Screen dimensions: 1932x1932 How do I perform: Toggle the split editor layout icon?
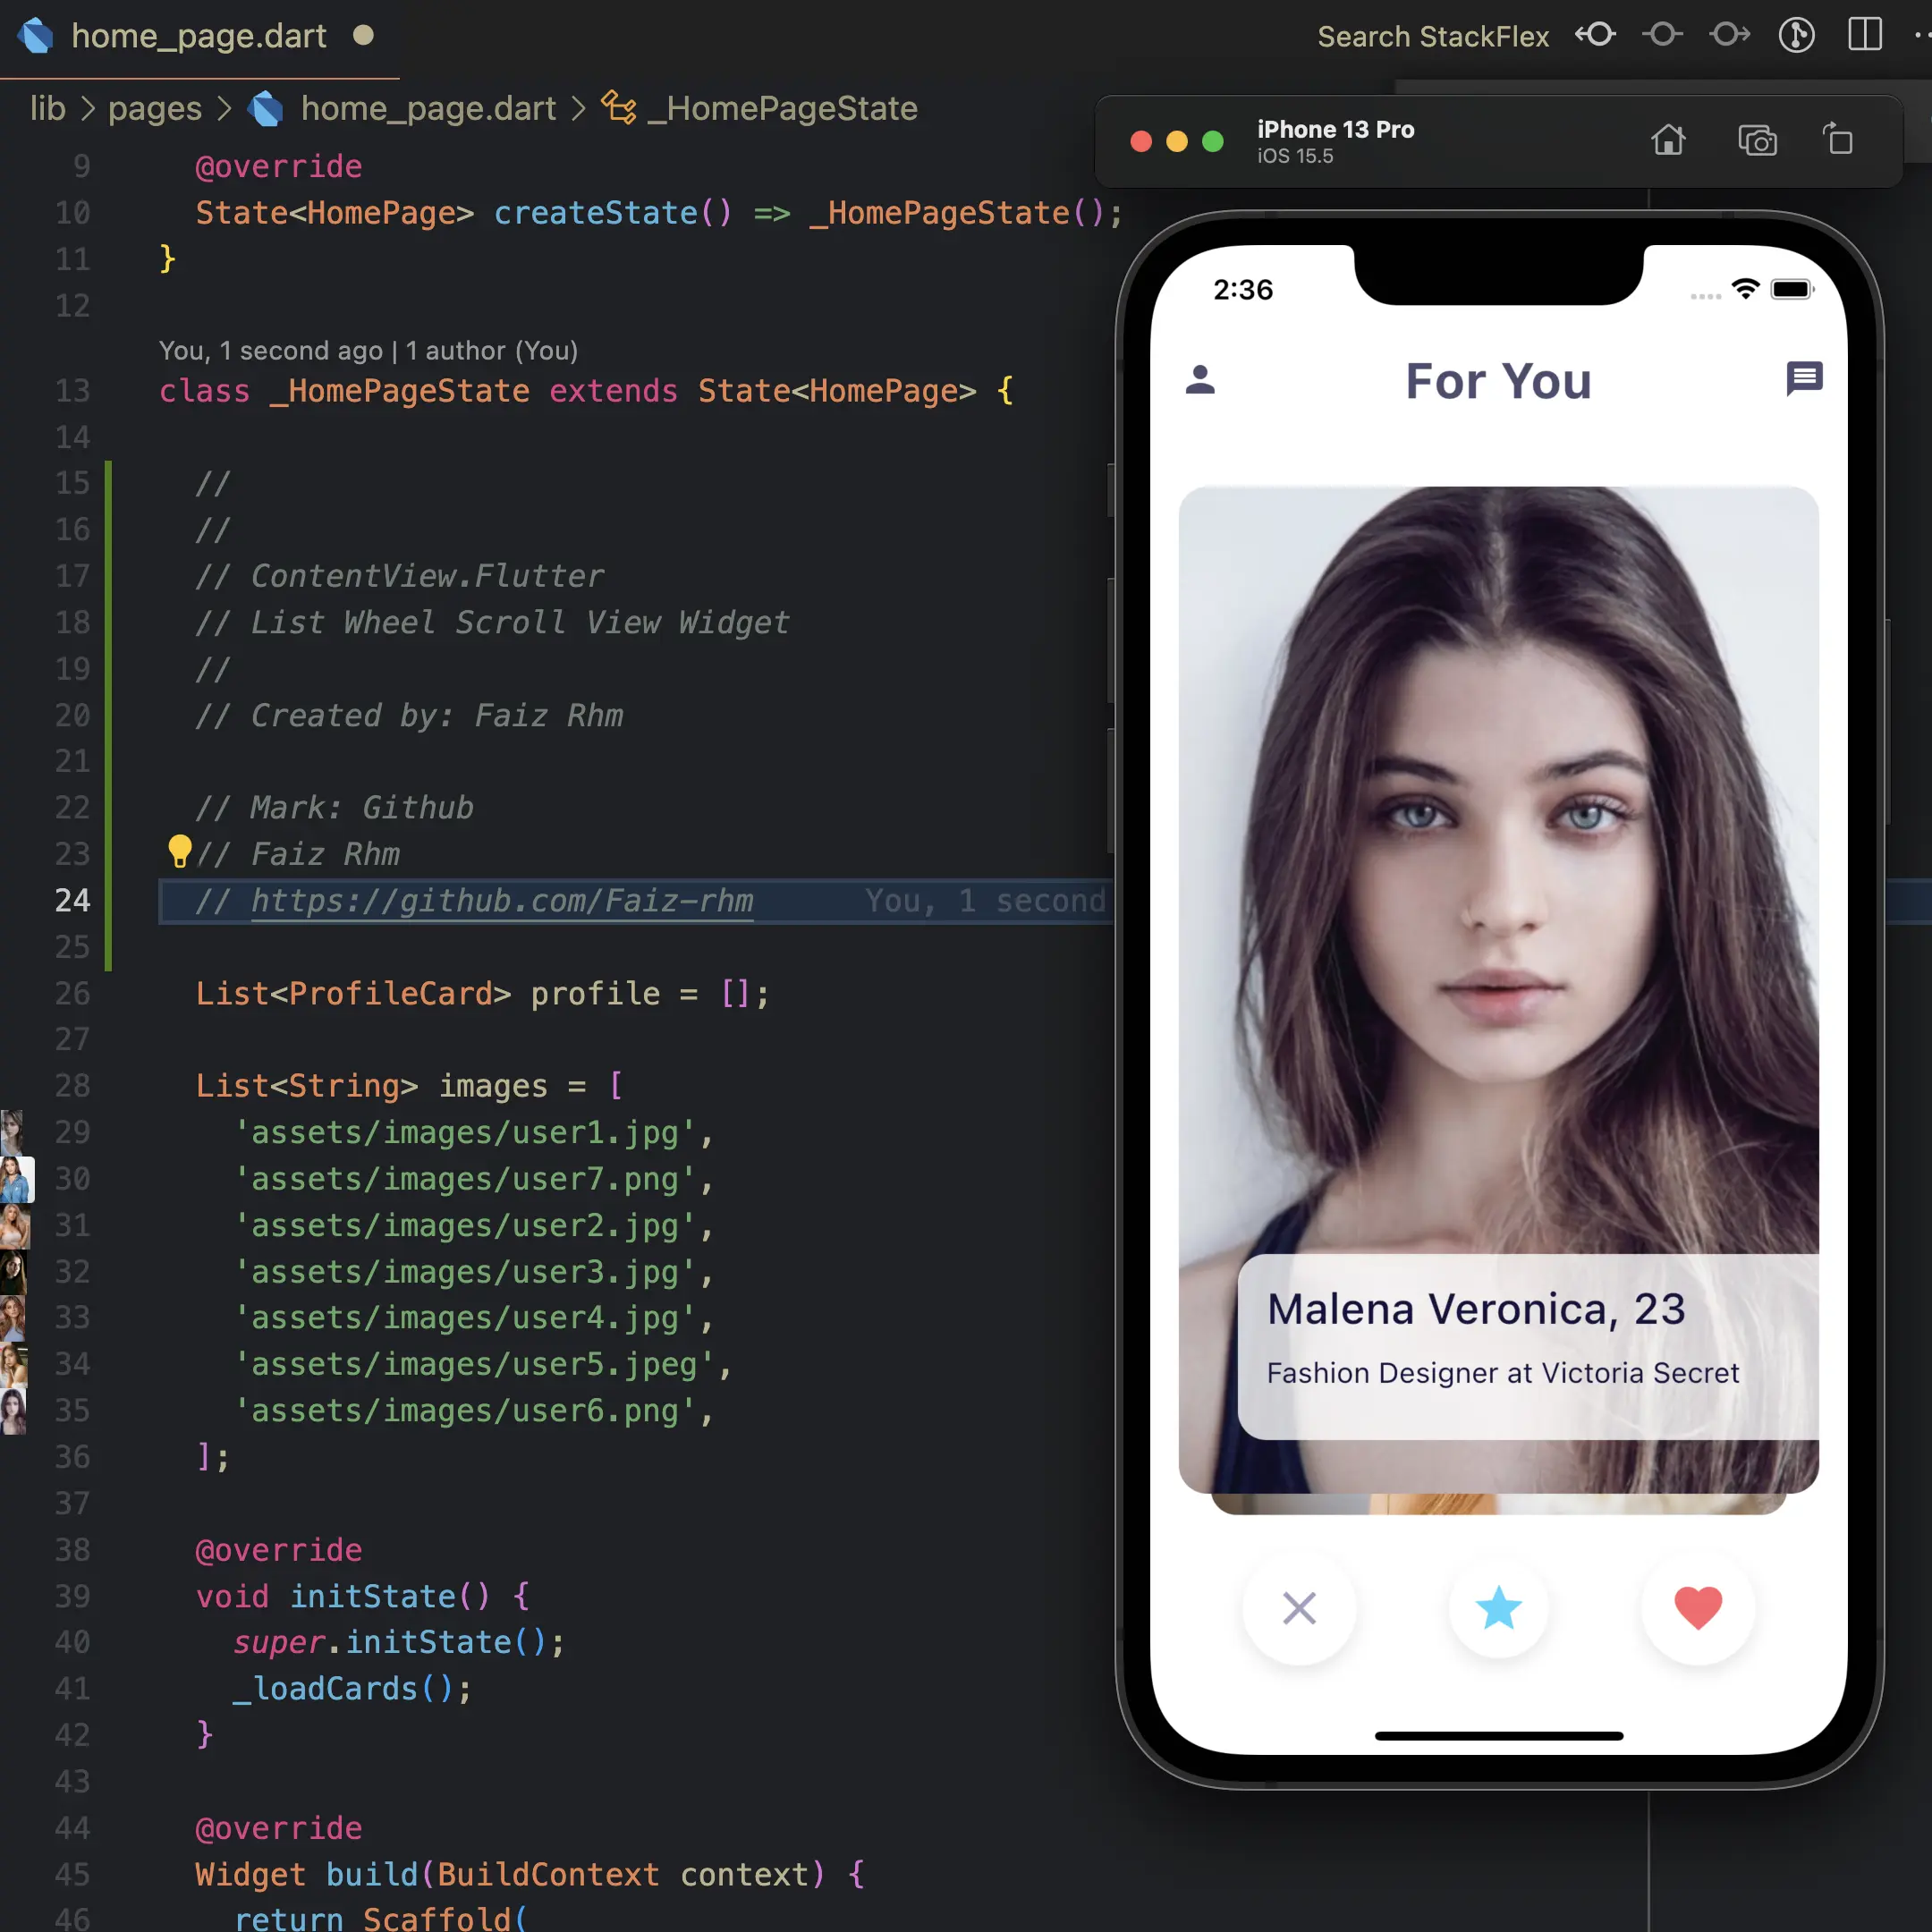(1865, 34)
